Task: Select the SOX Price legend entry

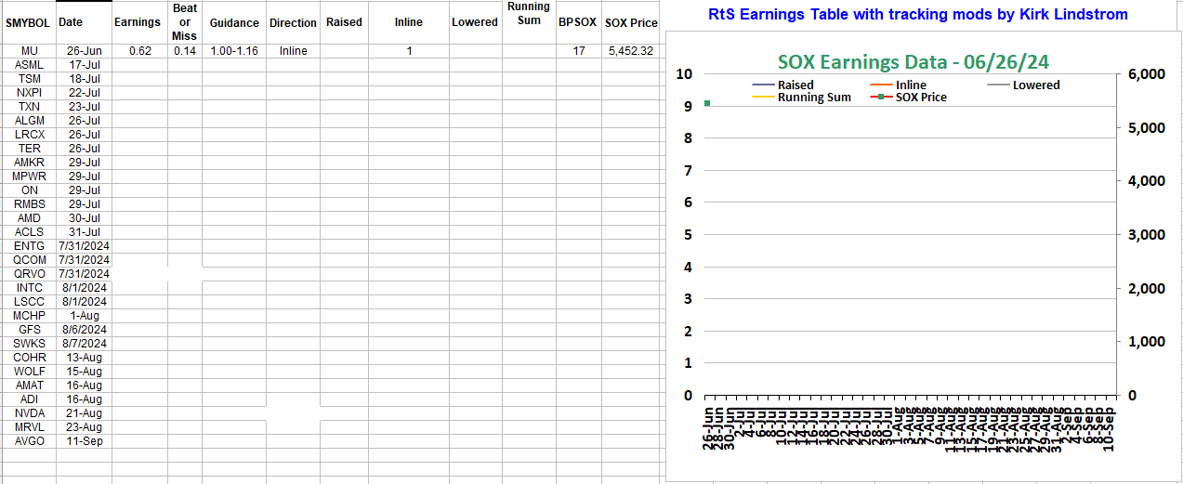Action: [921, 98]
